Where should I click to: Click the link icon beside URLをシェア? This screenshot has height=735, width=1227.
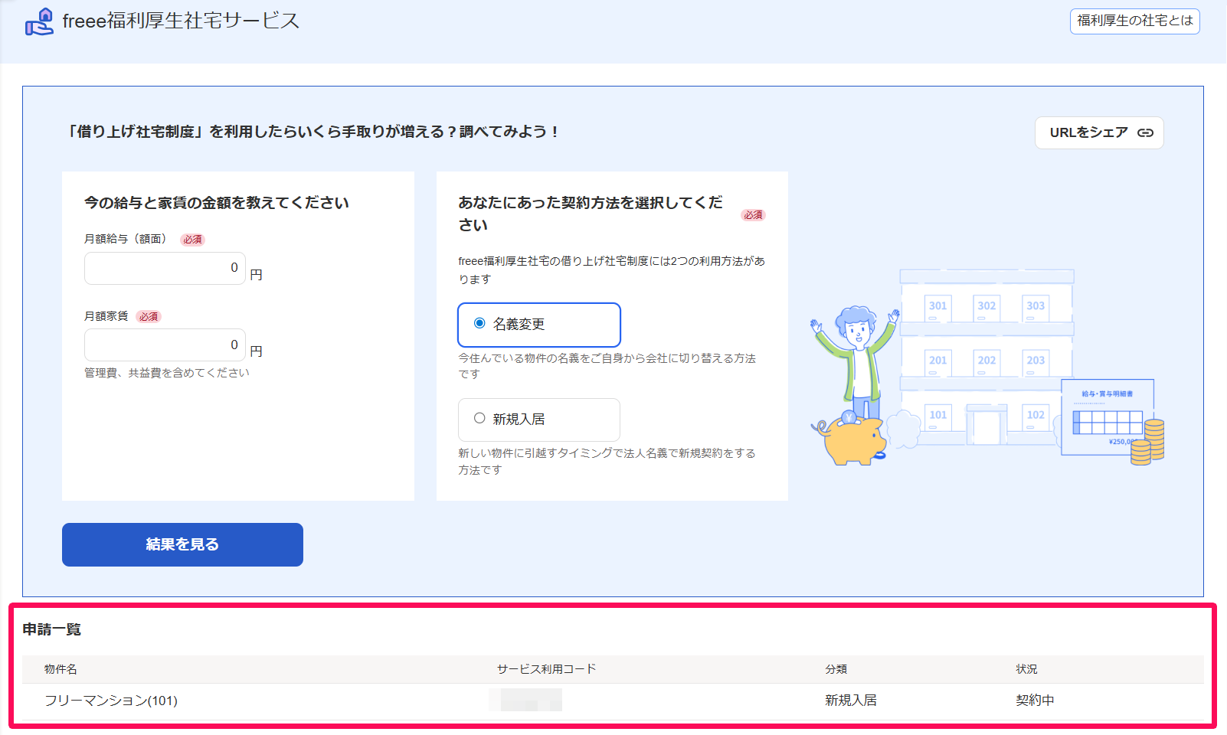click(x=1144, y=132)
